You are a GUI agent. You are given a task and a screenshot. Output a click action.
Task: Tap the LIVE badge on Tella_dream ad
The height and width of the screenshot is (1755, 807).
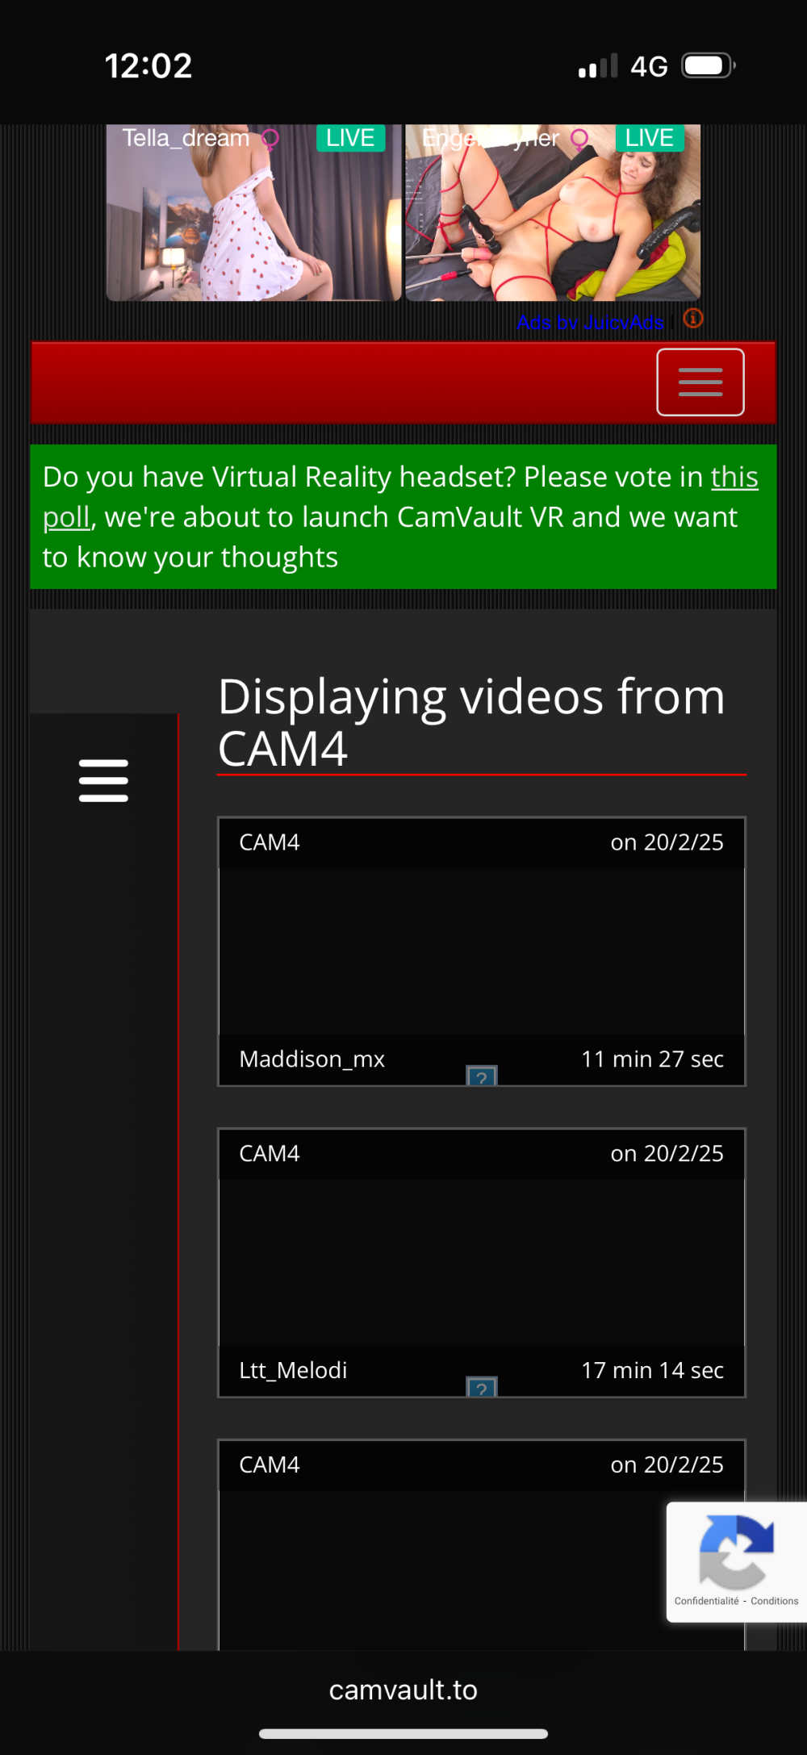click(x=350, y=138)
